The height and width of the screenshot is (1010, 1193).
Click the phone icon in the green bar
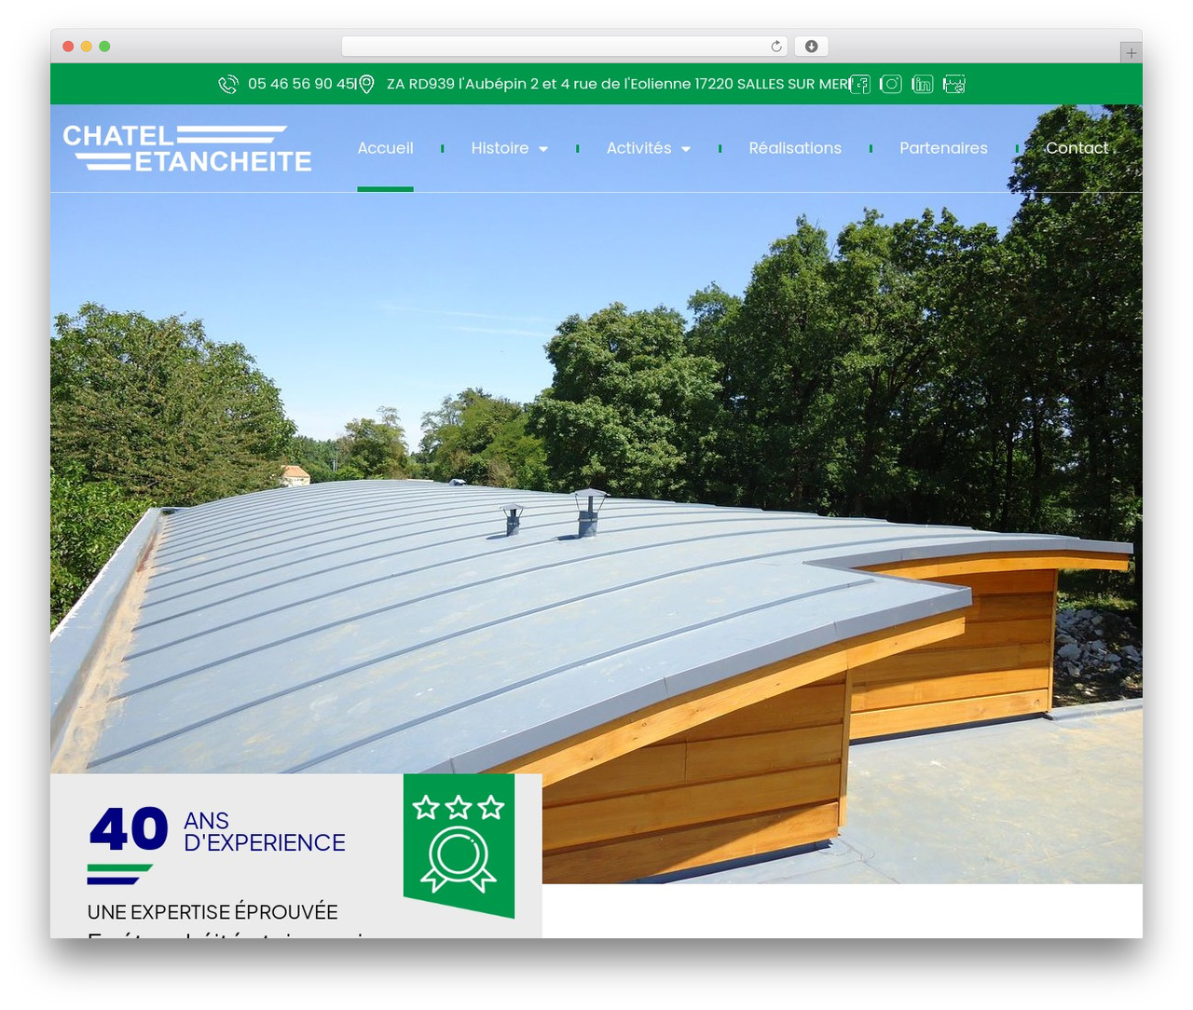tap(228, 85)
